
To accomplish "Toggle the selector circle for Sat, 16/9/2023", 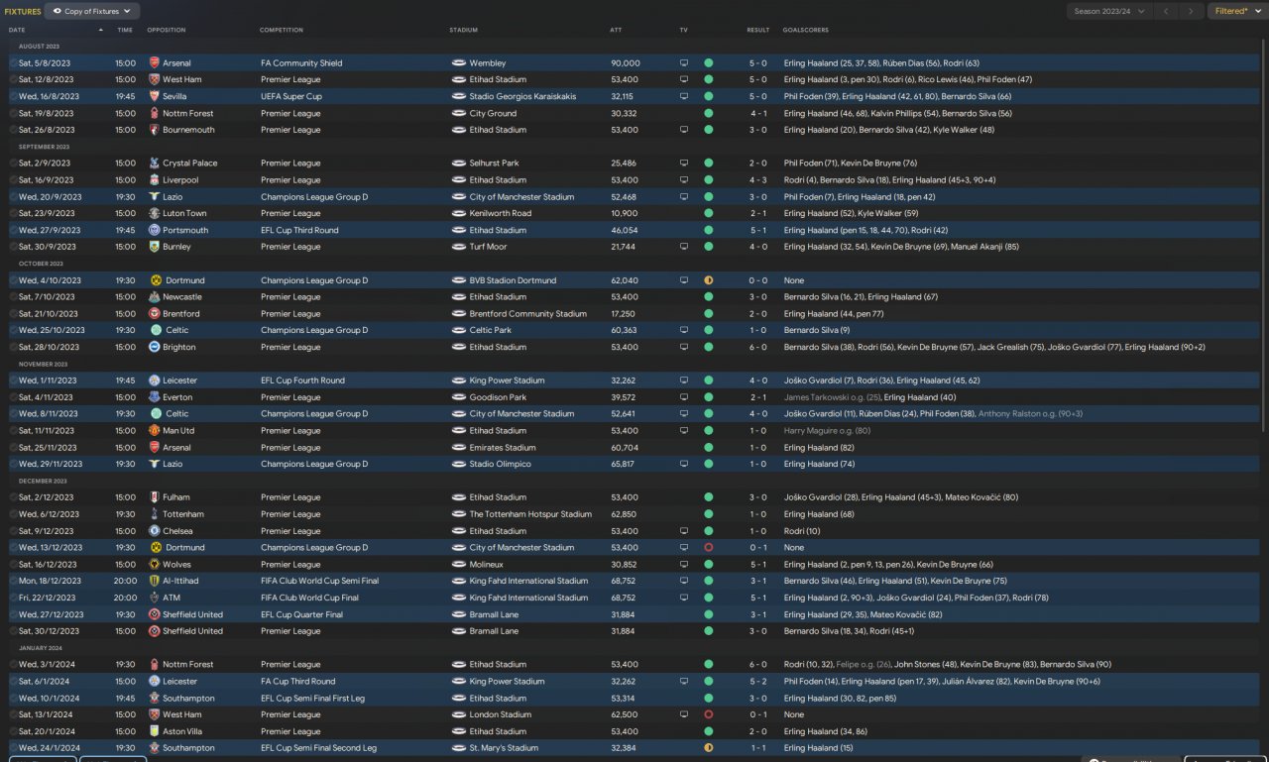I will click(14, 180).
